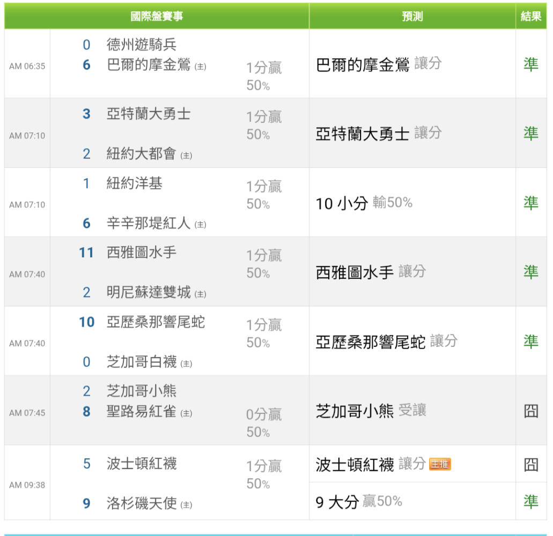Viewport: 553px width, 536px height.
Task: Click the score 11 for 西雅圖水手
Action: 86,252
